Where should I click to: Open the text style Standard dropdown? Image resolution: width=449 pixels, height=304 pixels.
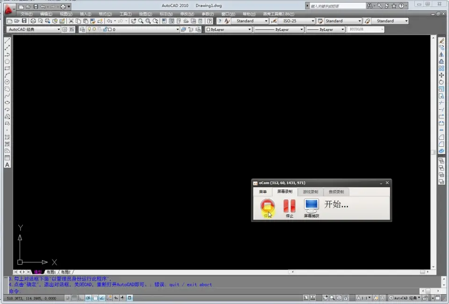coord(250,21)
